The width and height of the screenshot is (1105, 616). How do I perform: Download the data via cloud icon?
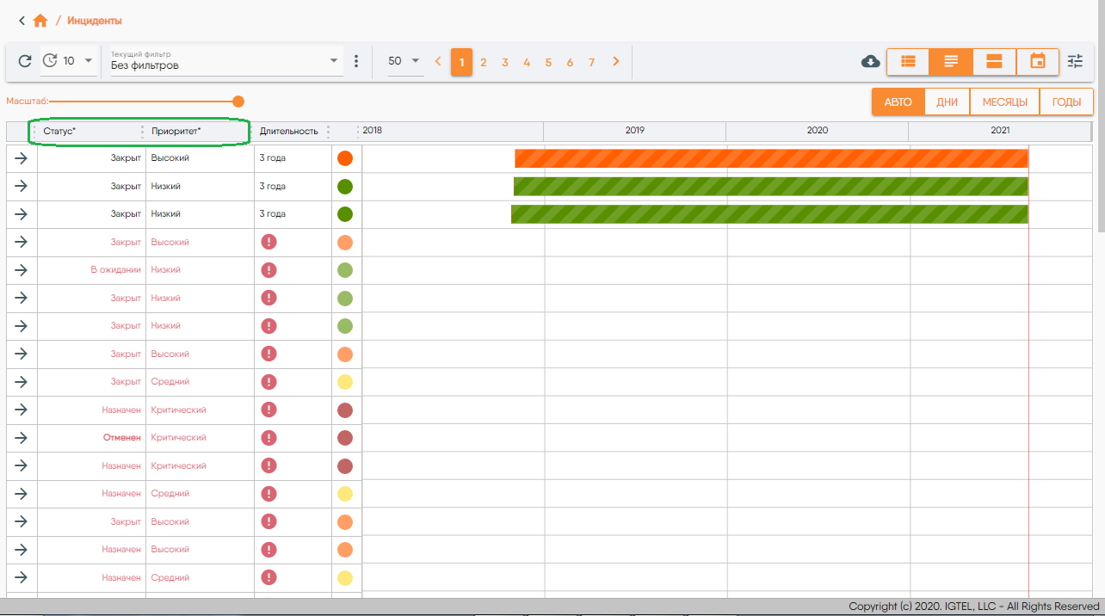(870, 61)
